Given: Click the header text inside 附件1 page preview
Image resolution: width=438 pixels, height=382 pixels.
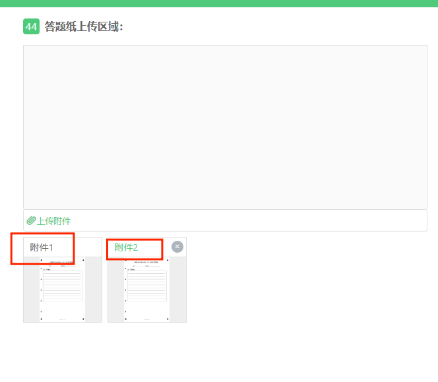Looking at the screenshot, I should click(63, 262).
